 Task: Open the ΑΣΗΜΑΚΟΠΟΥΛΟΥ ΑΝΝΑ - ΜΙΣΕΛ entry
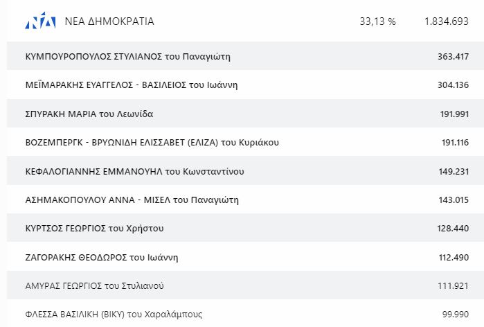point(132,200)
